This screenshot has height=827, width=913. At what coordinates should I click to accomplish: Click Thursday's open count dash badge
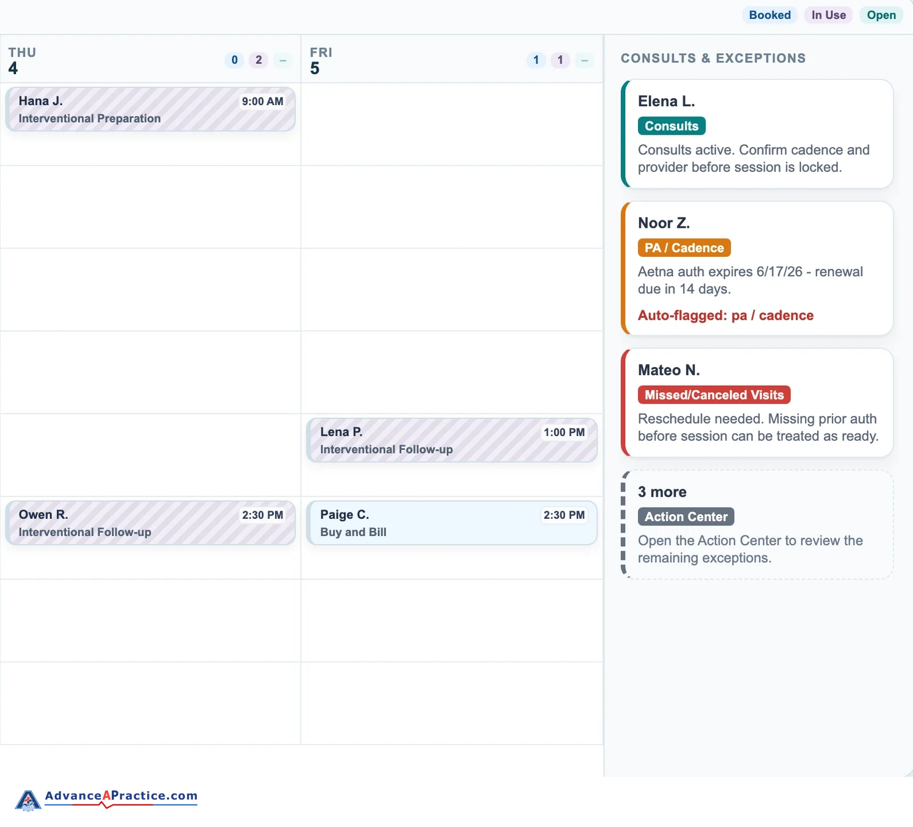(282, 60)
